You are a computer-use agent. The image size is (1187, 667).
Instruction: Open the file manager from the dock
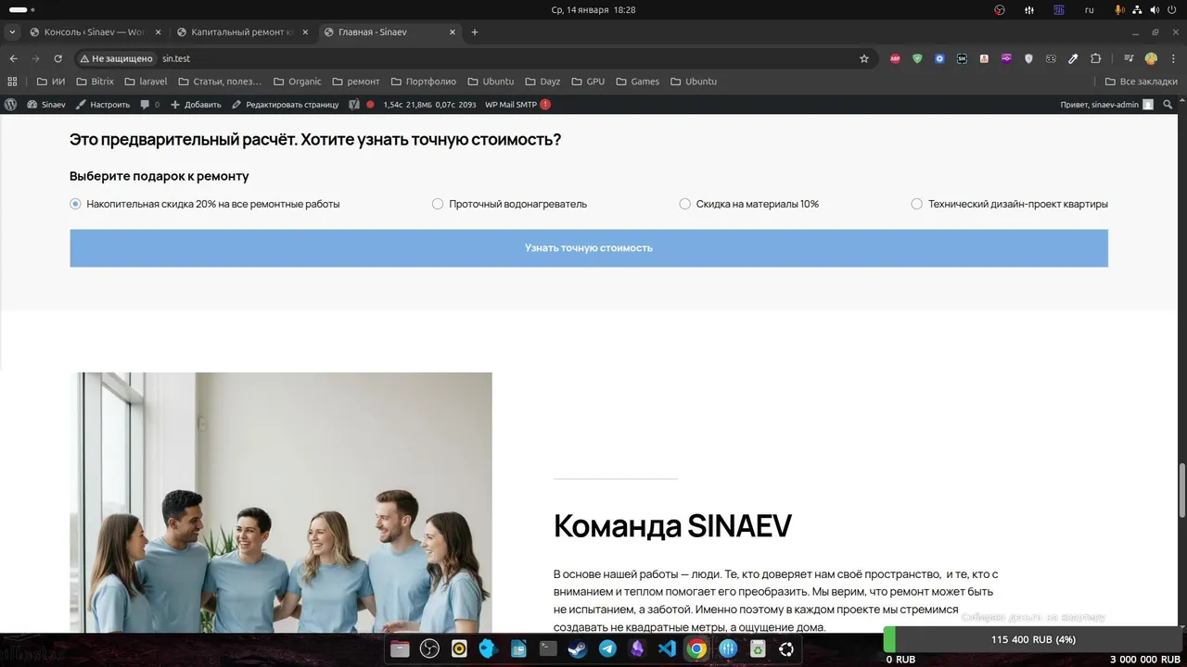click(x=400, y=649)
